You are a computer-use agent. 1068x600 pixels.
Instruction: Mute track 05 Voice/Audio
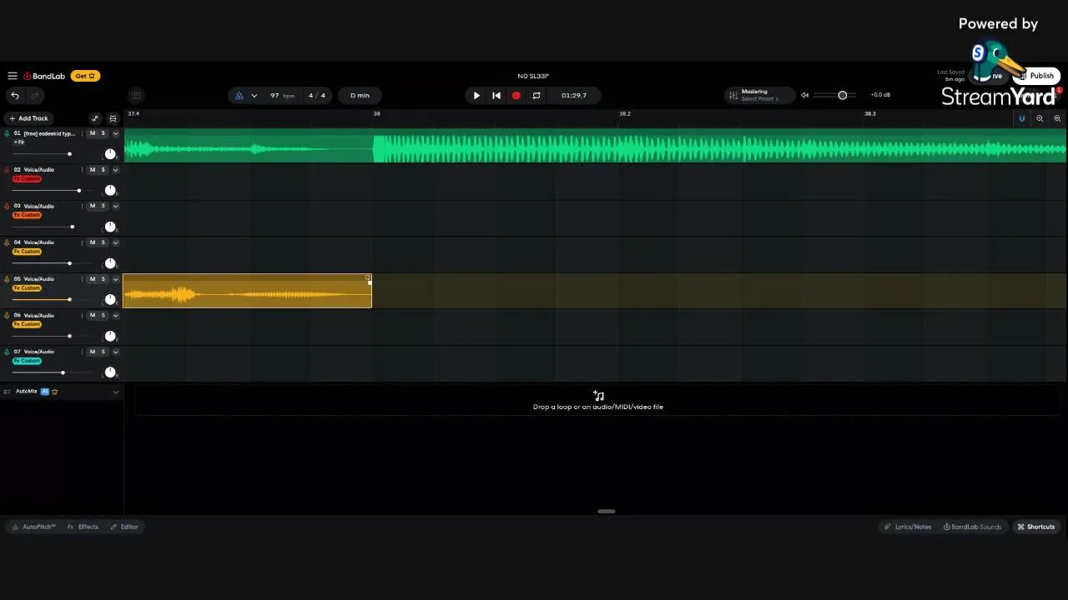(93, 279)
